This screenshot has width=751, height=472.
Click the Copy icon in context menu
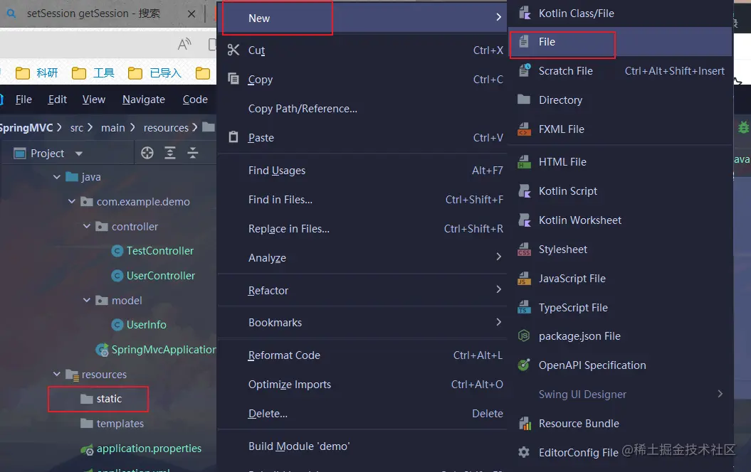click(233, 78)
